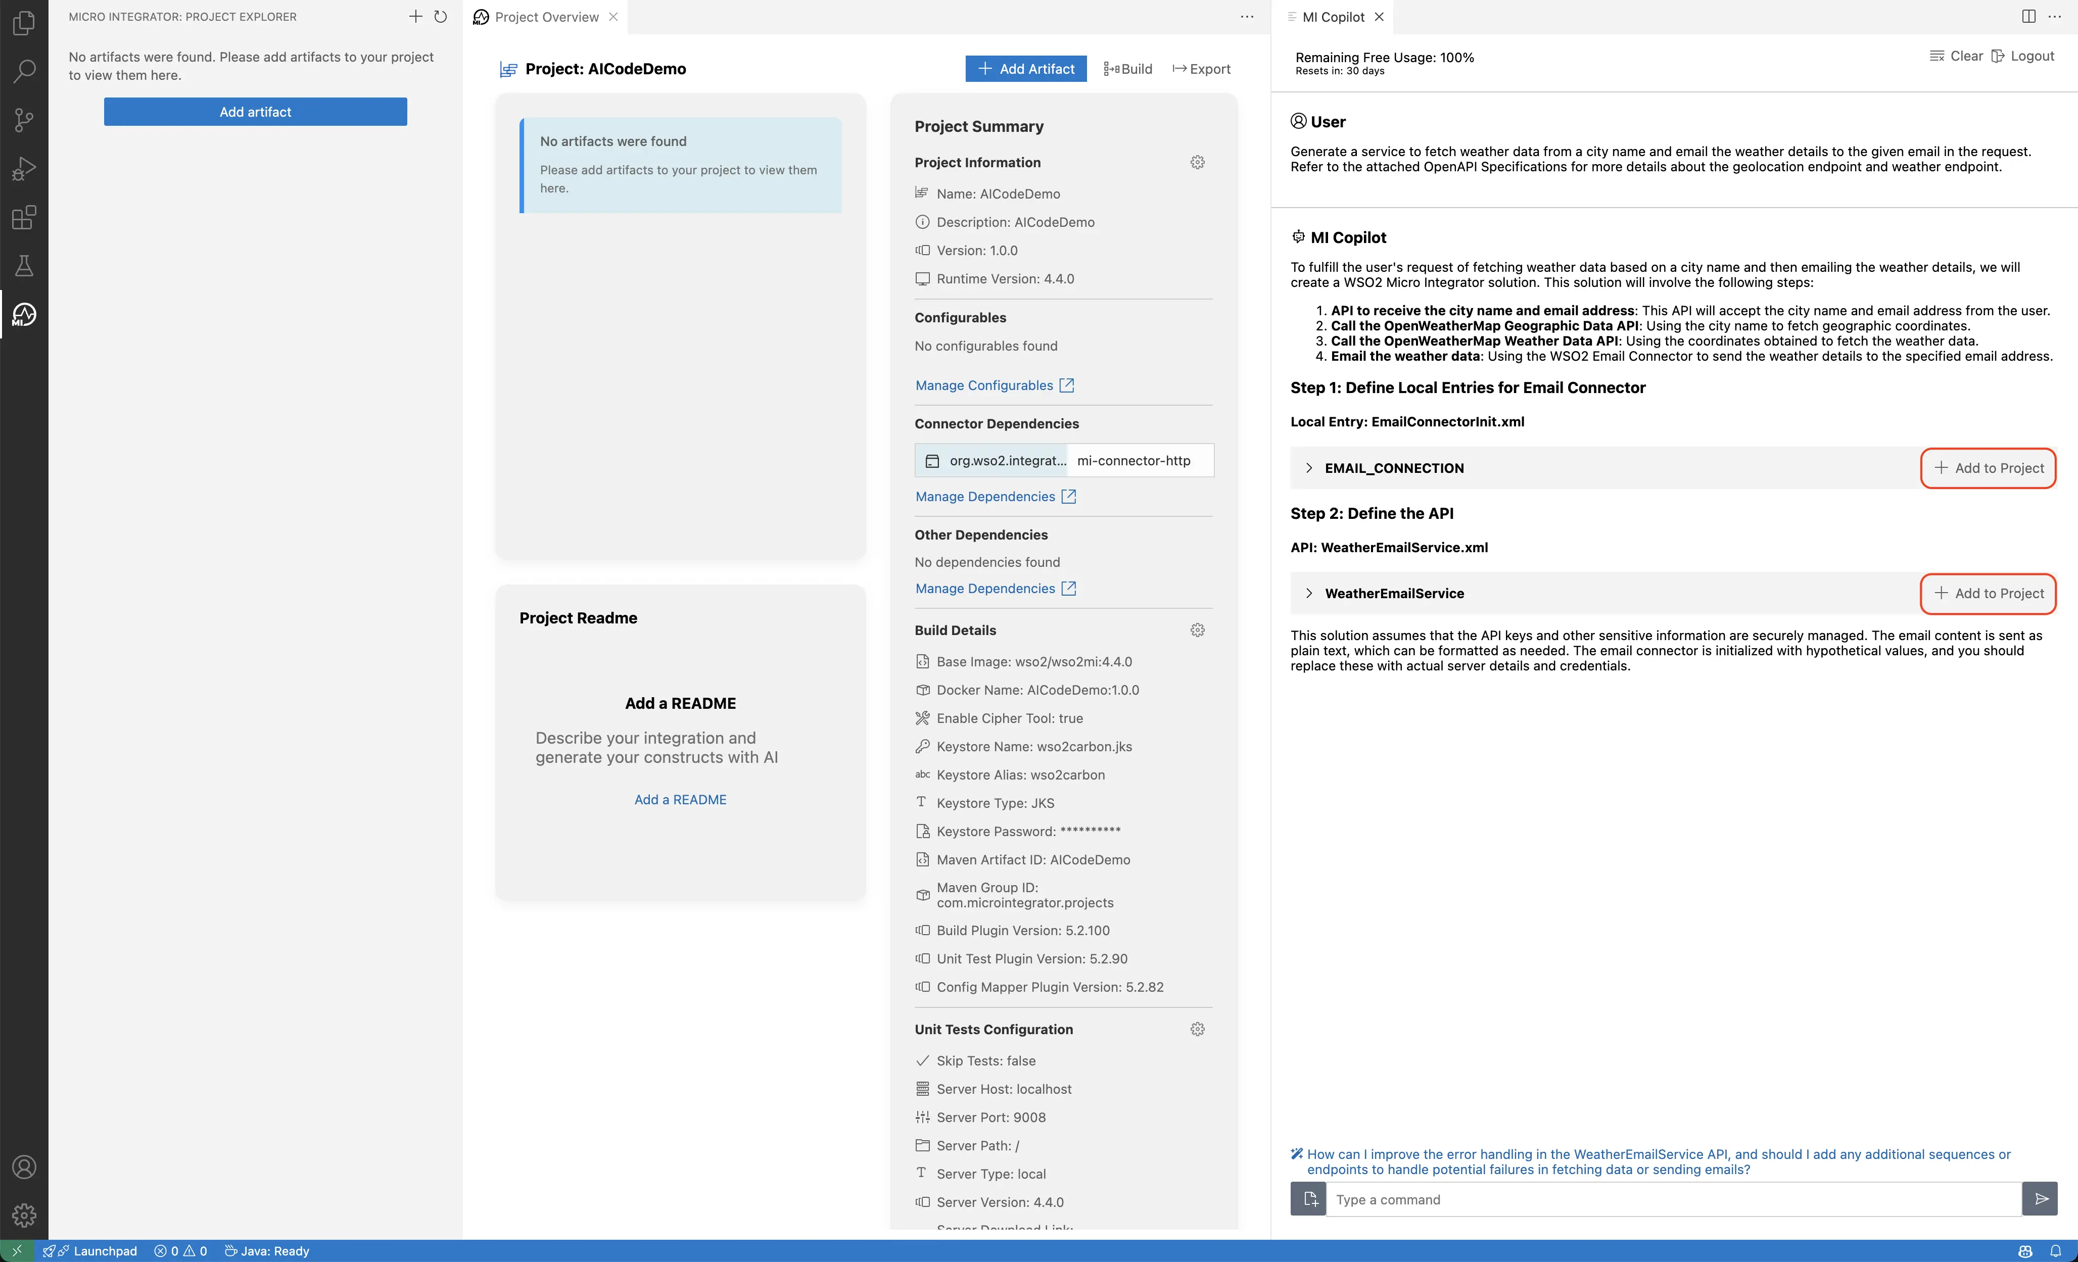2078x1262 pixels.
Task: Add EMAIL_CONNECTION to project
Action: 1989,468
